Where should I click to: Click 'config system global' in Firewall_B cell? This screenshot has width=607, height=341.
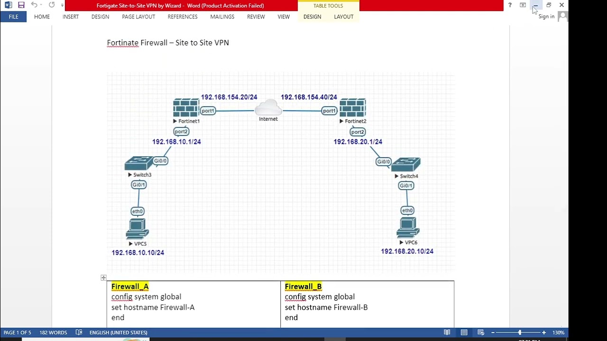click(x=320, y=297)
